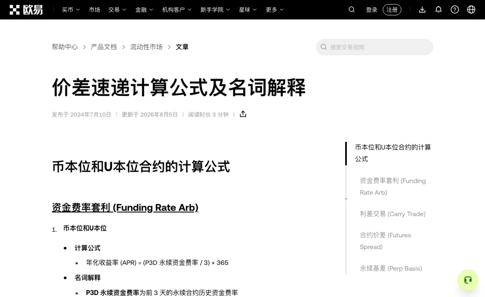Viewport: 485px width, 297px height.
Task: Expand the 机构客户 dropdown menu
Action: (177, 10)
